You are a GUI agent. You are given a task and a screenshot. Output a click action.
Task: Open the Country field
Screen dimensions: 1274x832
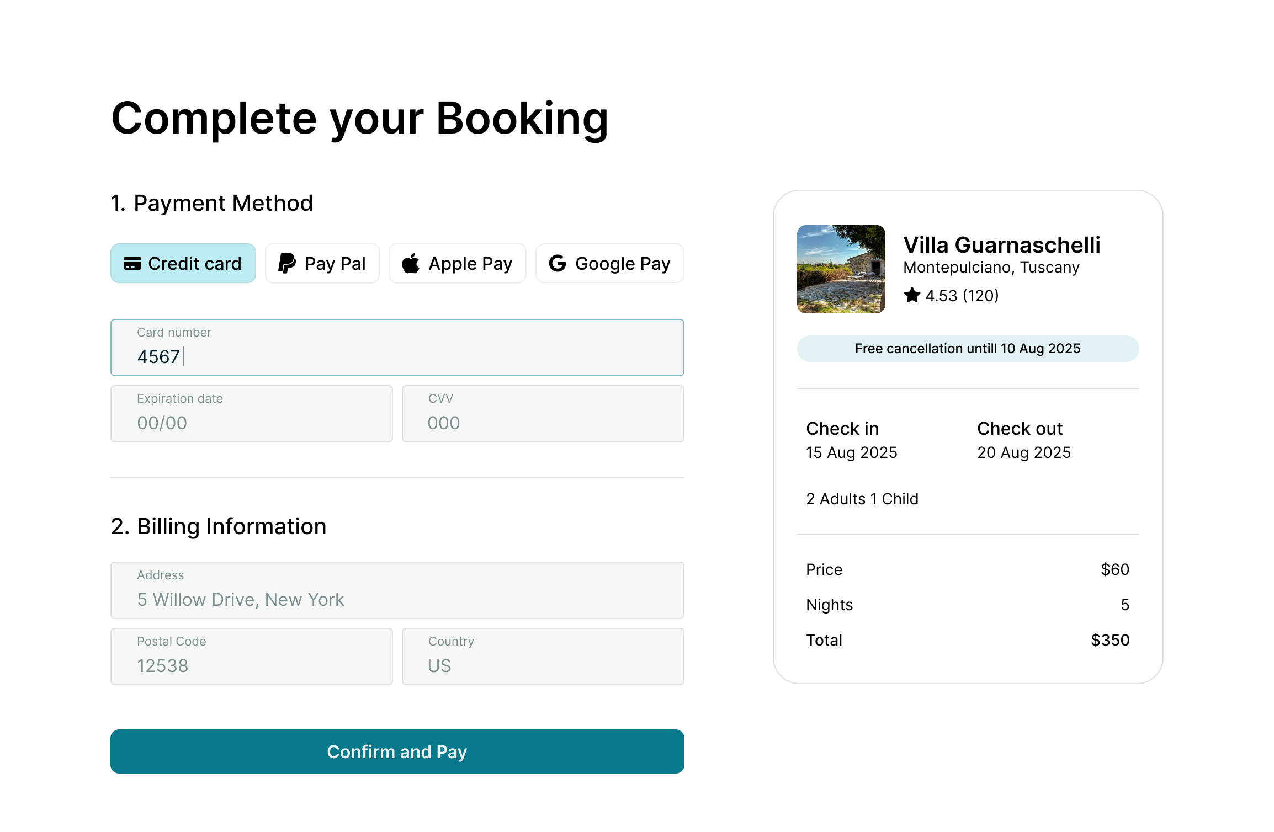(x=543, y=658)
